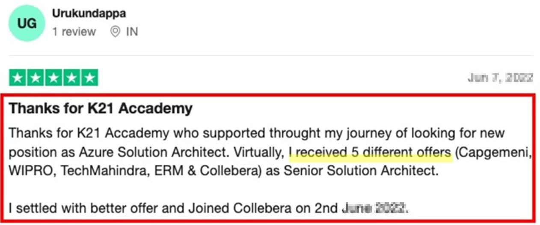Image resolution: width=540 pixels, height=225 pixels.
Task: Click the second green rating star
Action: tap(36, 78)
